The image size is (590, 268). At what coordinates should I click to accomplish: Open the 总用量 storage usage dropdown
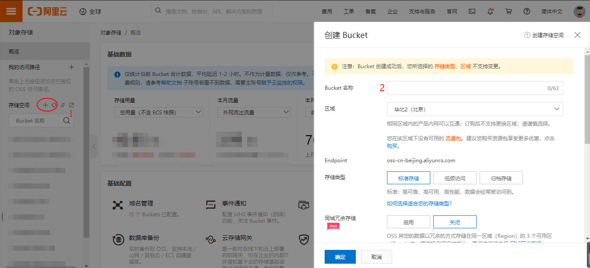[x=158, y=112]
